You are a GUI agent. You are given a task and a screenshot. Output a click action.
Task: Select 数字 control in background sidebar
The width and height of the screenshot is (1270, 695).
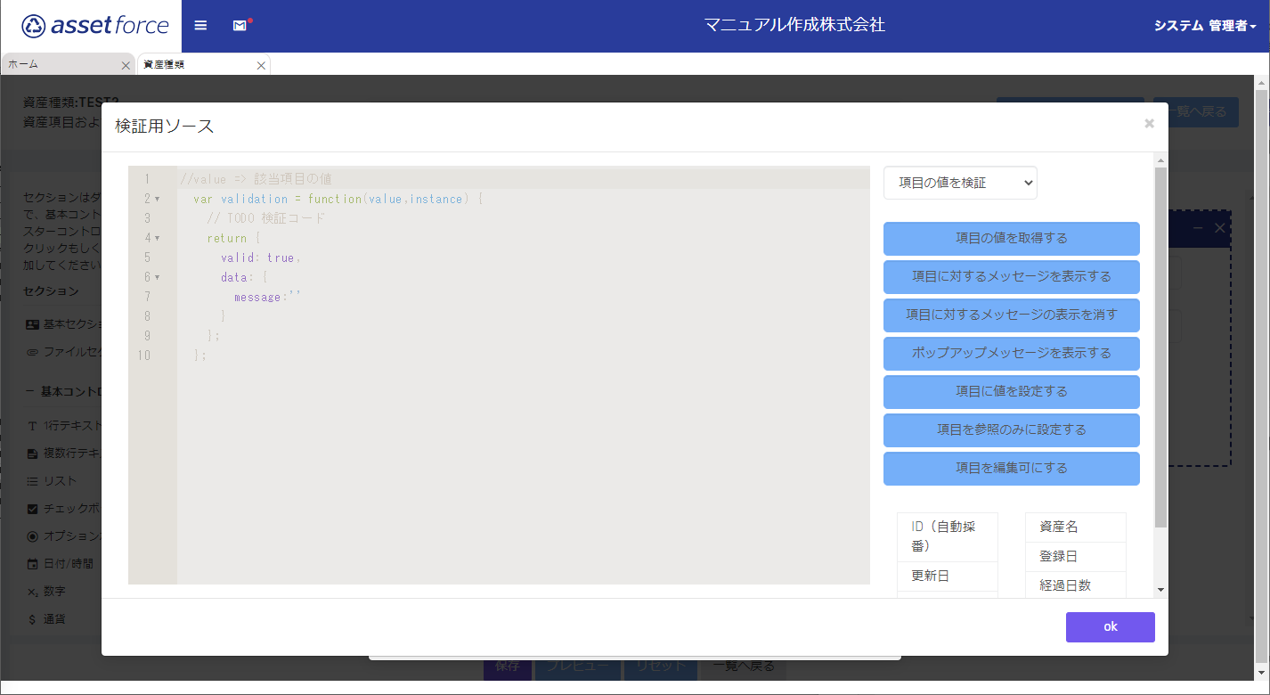coord(45,592)
